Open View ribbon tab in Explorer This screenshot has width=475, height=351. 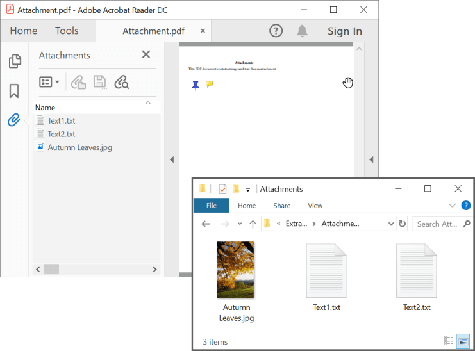[x=315, y=206]
